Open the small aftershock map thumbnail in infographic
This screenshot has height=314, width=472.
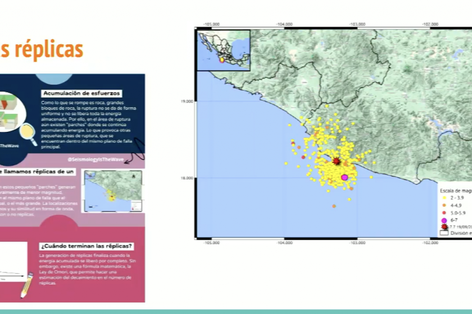click(x=113, y=191)
